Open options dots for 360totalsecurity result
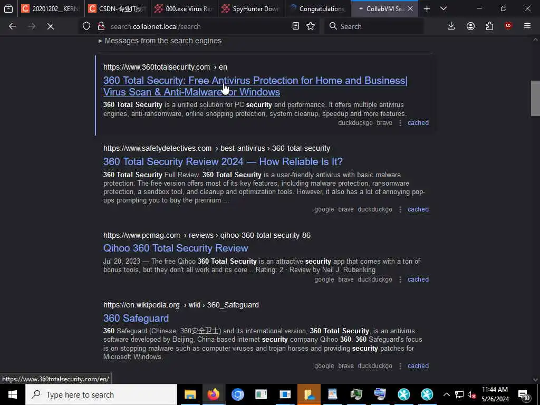The image size is (540, 405). click(x=400, y=123)
